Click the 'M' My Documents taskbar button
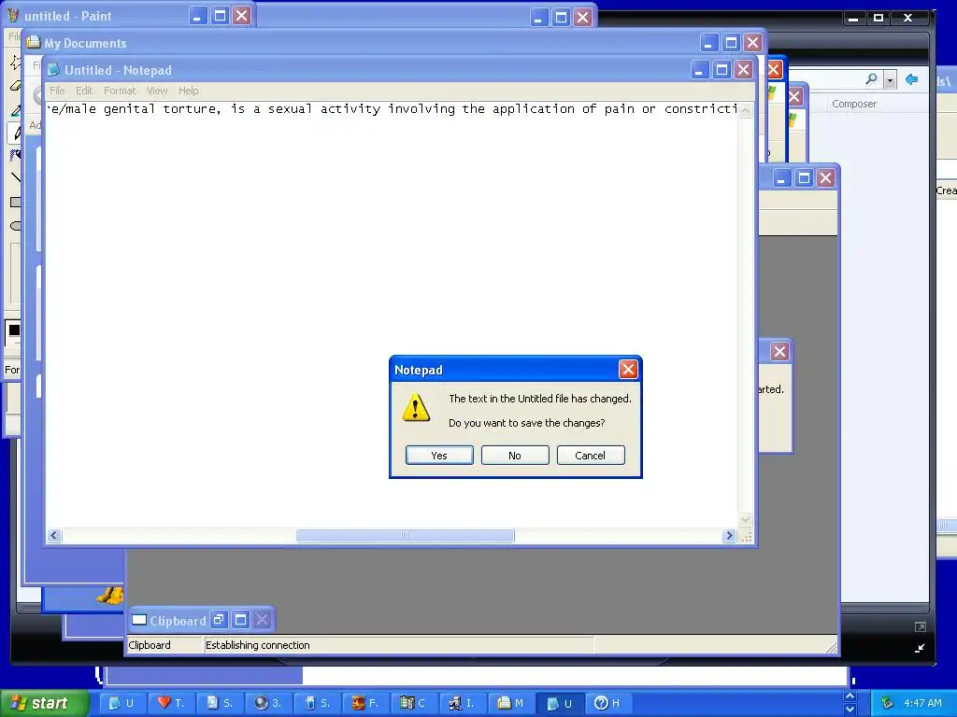This screenshot has height=717, width=957. pos(511,703)
